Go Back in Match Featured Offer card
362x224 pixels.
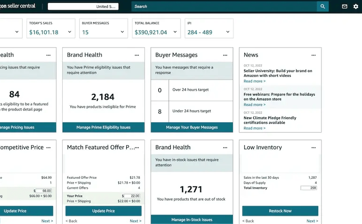[x=71, y=221]
